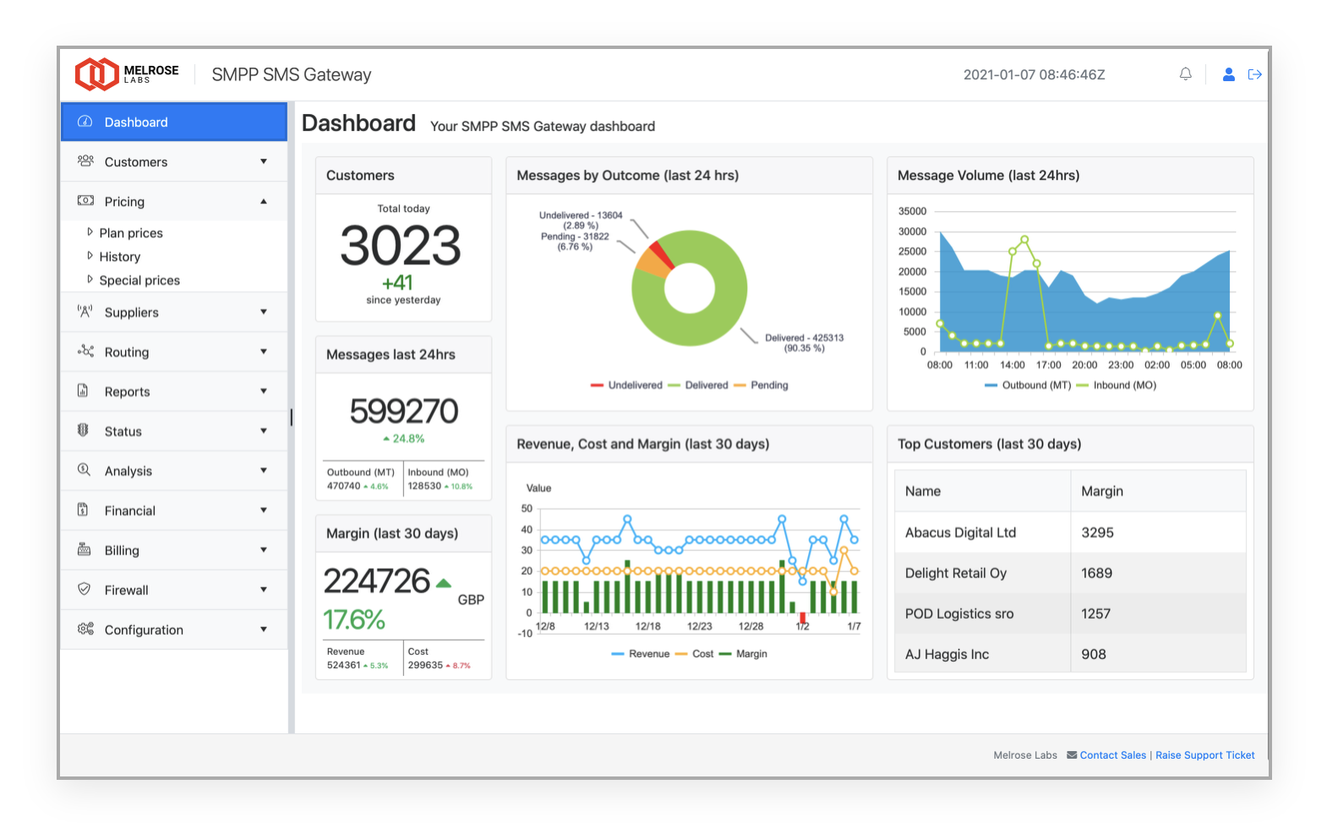
Task: Open Special prices under Pricing
Action: pos(139,281)
